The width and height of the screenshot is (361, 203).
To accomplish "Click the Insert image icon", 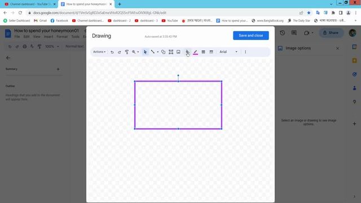I will coord(178,52).
